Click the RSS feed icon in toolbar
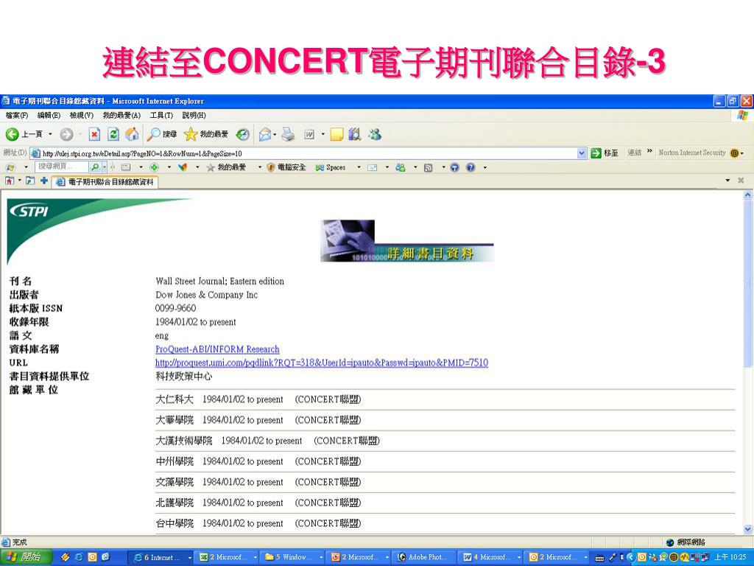This screenshot has width=754, height=566. click(x=428, y=167)
